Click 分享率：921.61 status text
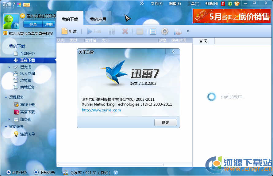Viewport: 273px width, 176px height. pos(90,173)
